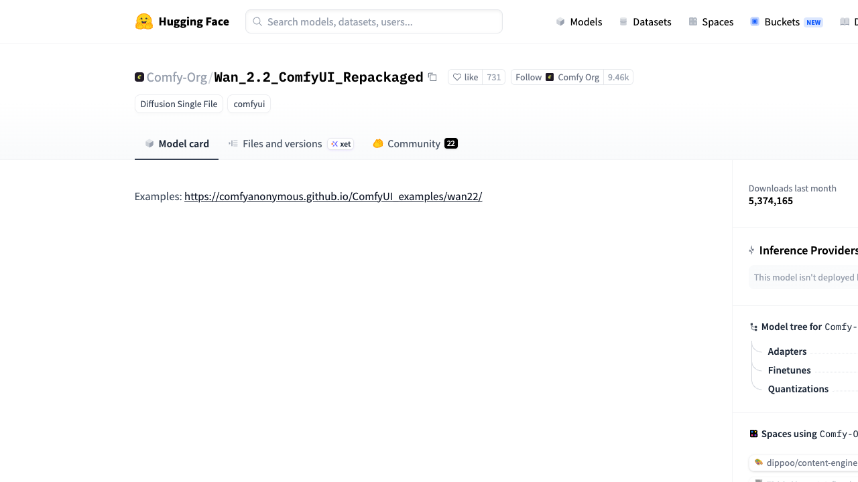This screenshot has width=858, height=482.
Task: Click the NEW badge next to Buckets
Action: (x=813, y=22)
